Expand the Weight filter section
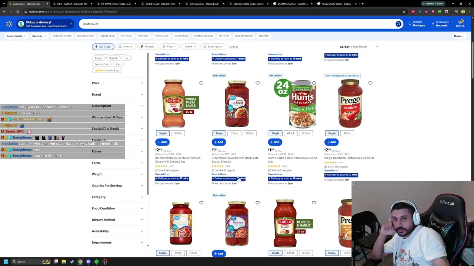This screenshot has height=266, width=474. 118,174
